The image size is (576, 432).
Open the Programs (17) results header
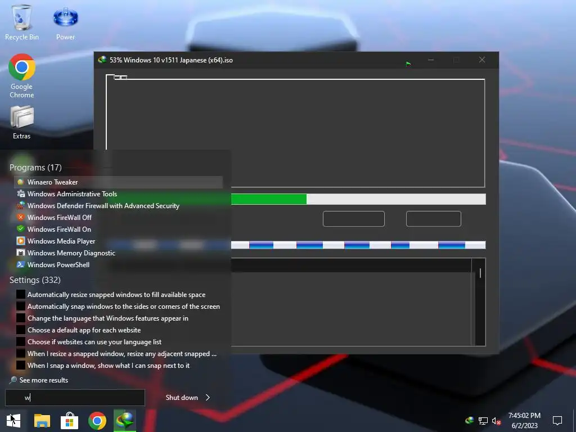(35, 168)
